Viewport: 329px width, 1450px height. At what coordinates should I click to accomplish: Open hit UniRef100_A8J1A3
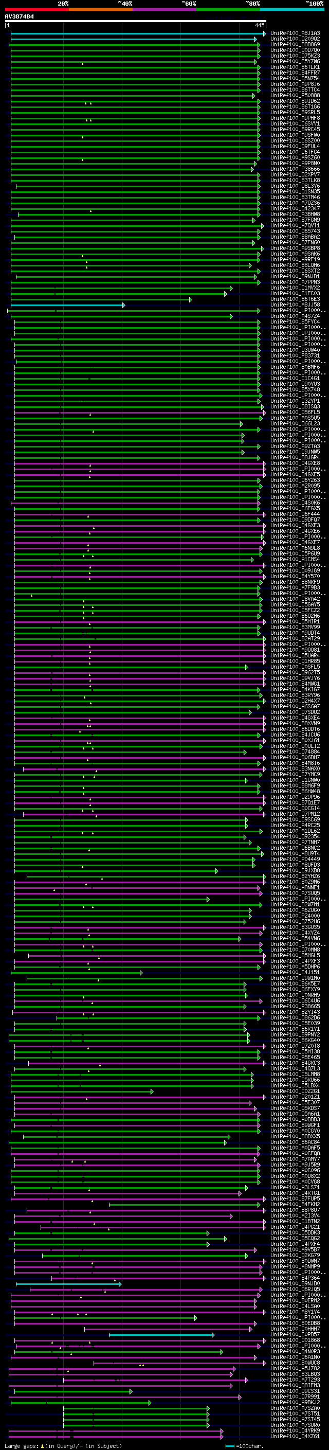295,34
